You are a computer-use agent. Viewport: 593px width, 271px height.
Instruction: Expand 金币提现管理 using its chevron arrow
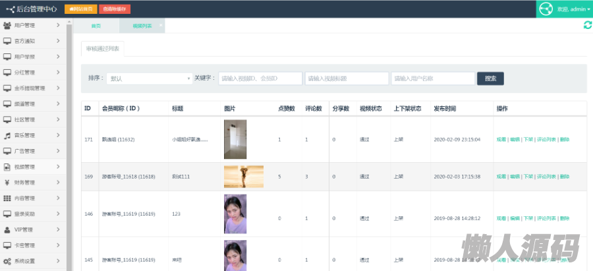click(59, 88)
